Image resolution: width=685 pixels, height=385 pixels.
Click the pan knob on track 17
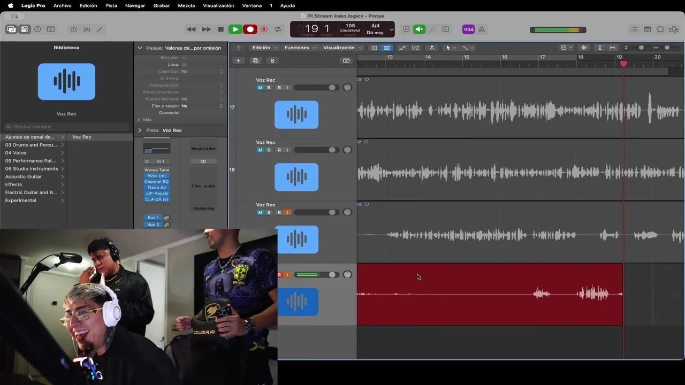click(347, 88)
